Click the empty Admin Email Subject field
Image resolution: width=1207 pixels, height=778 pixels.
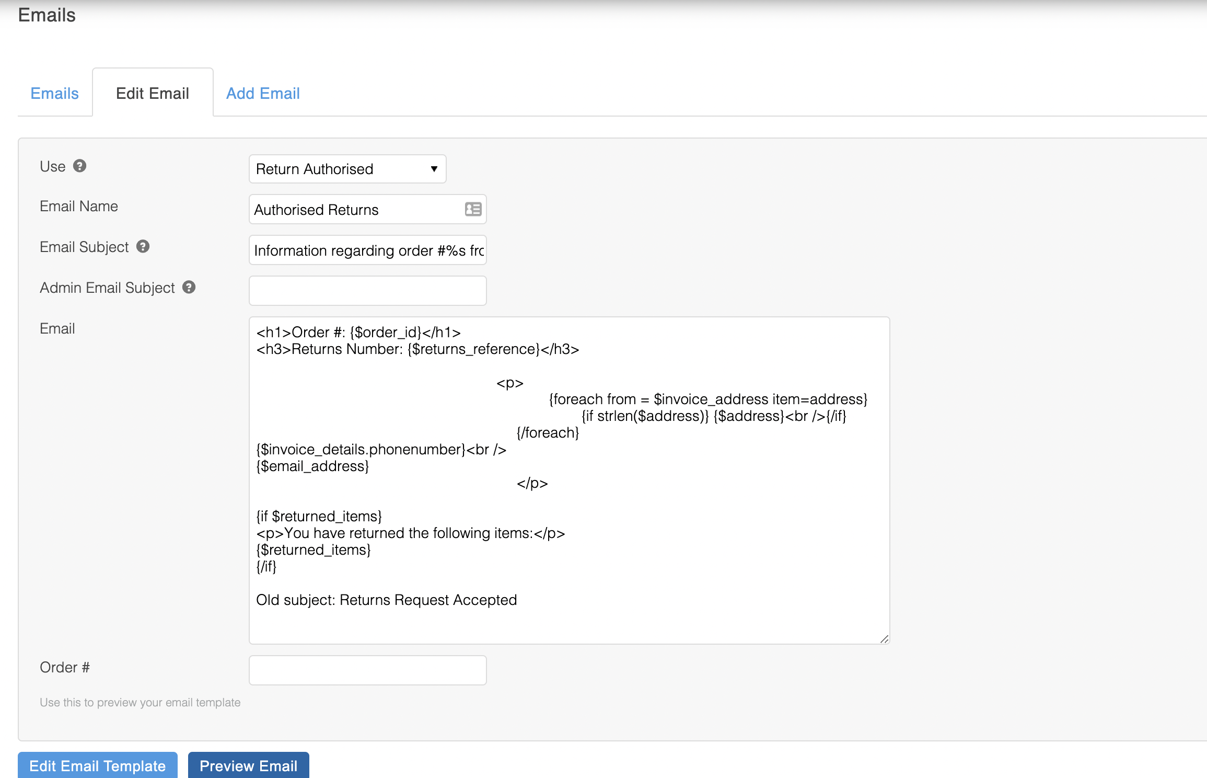pyautogui.click(x=368, y=291)
